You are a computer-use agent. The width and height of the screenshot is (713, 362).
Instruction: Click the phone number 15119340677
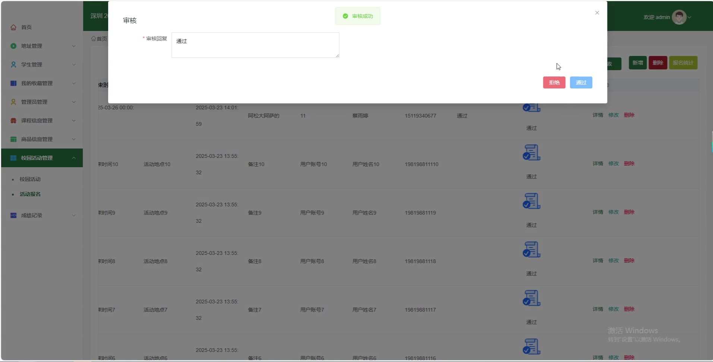coord(420,116)
